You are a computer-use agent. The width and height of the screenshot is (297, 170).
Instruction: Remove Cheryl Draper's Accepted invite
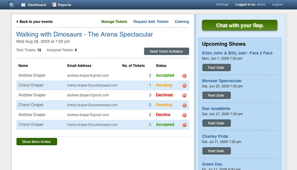(184, 125)
